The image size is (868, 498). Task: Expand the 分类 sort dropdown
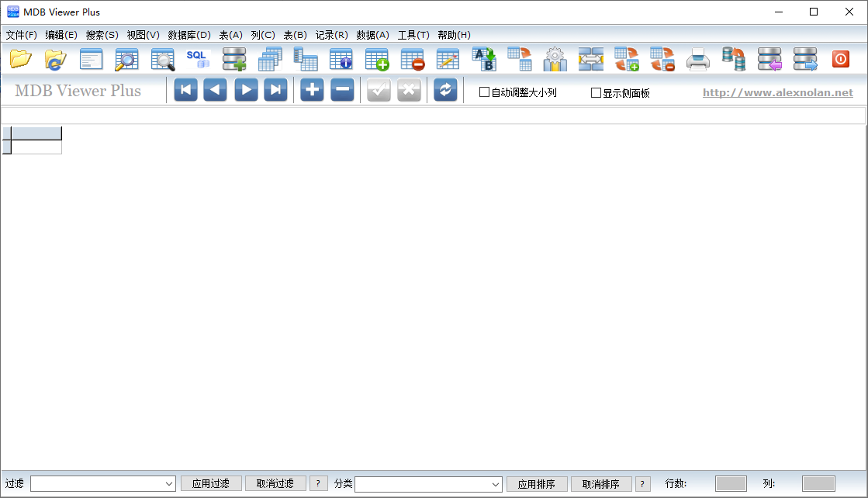point(496,484)
